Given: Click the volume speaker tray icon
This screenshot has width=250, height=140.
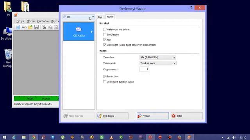Looking at the screenshot, I should coord(234,137).
